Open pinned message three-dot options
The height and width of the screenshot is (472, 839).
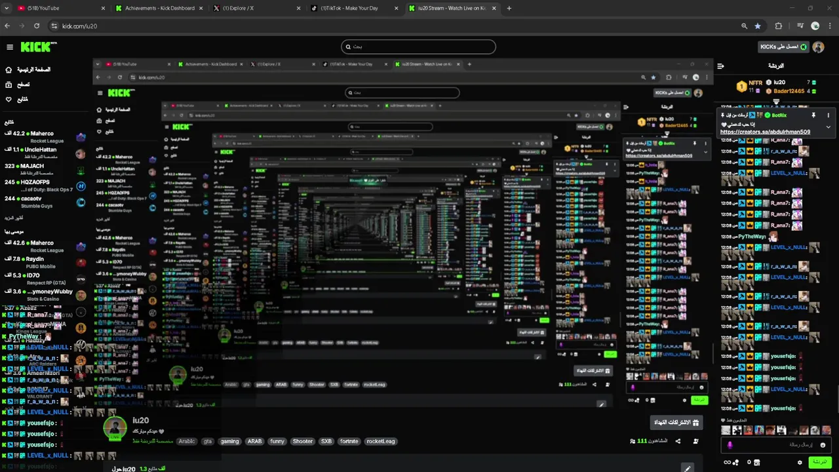828,115
